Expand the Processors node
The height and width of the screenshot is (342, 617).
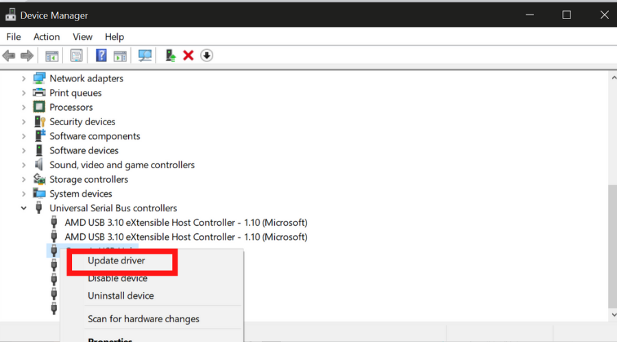pyautogui.click(x=23, y=107)
